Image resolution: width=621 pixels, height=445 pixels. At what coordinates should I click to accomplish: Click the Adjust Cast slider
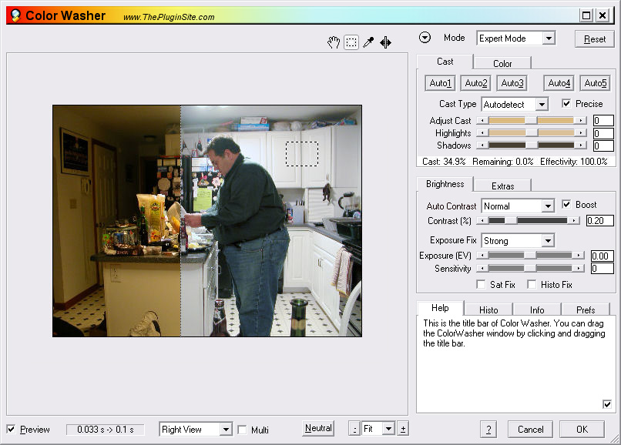[x=531, y=121]
